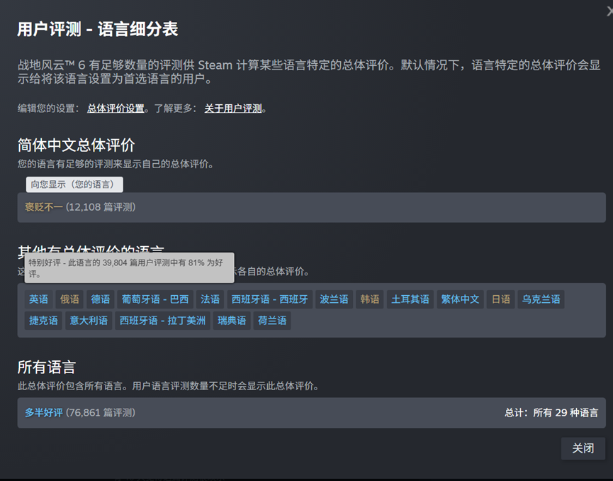
Task: Click the 关于用户评测 link
Action: (233, 109)
